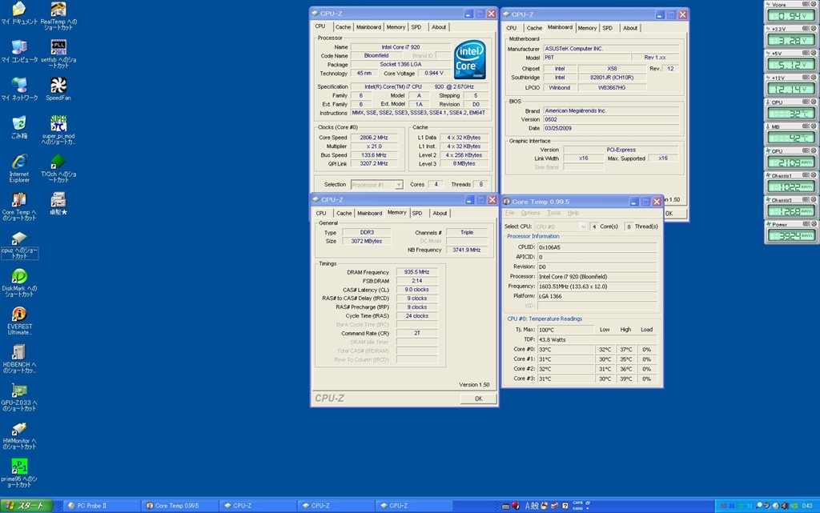Click the Vcore voltage display in PC Probe
Viewport: 820px width, 513px height.
click(x=791, y=16)
